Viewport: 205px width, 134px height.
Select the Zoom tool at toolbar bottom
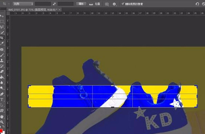click(x=2, y=122)
